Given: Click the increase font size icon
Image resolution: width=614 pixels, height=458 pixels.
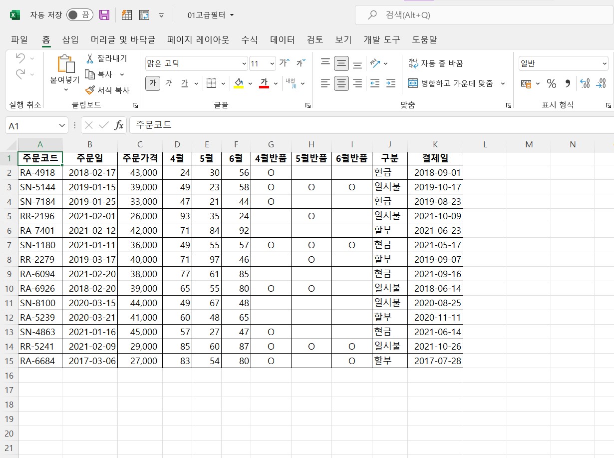Looking at the screenshot, I should 284,63.
